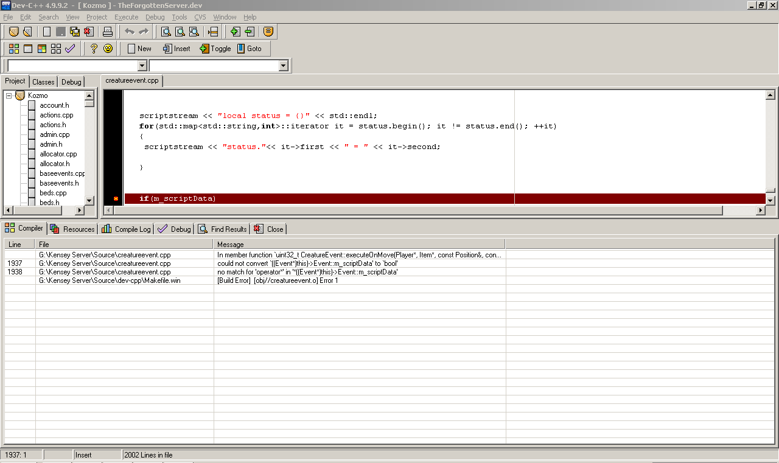779x463 pixels.
Task: Click the Open Project or File icon
Action: click(27, 32)
